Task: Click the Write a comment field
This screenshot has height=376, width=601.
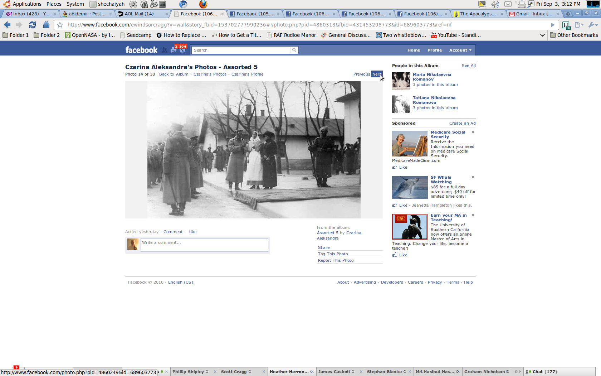Action: (204, 245)
